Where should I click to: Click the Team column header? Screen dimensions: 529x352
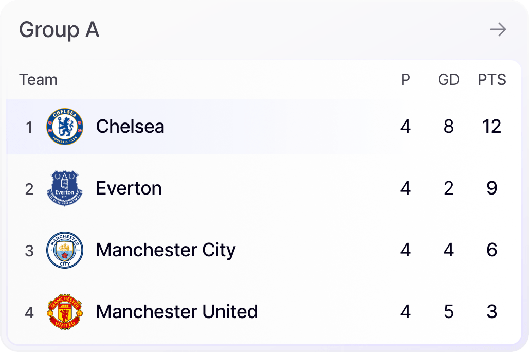[x=38, y=80]
